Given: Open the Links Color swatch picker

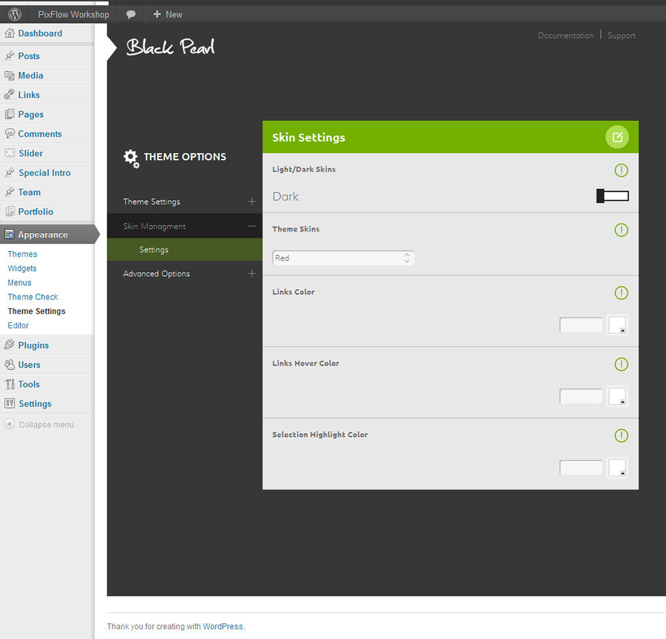Looking at the screenshot, I should pos(618,325).
